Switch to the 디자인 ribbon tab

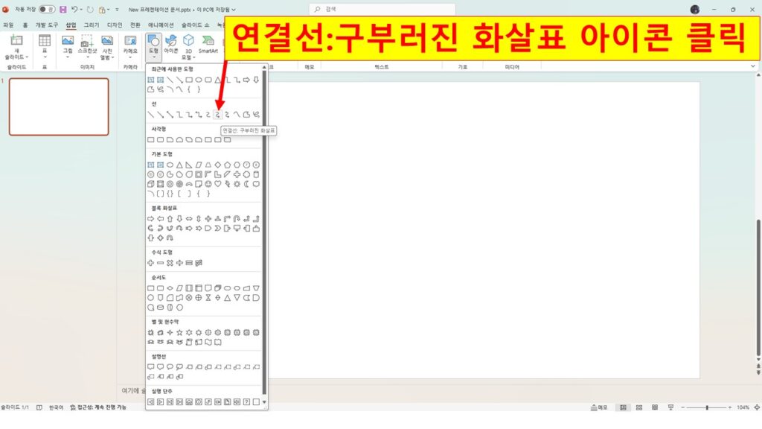click(115, 25)
